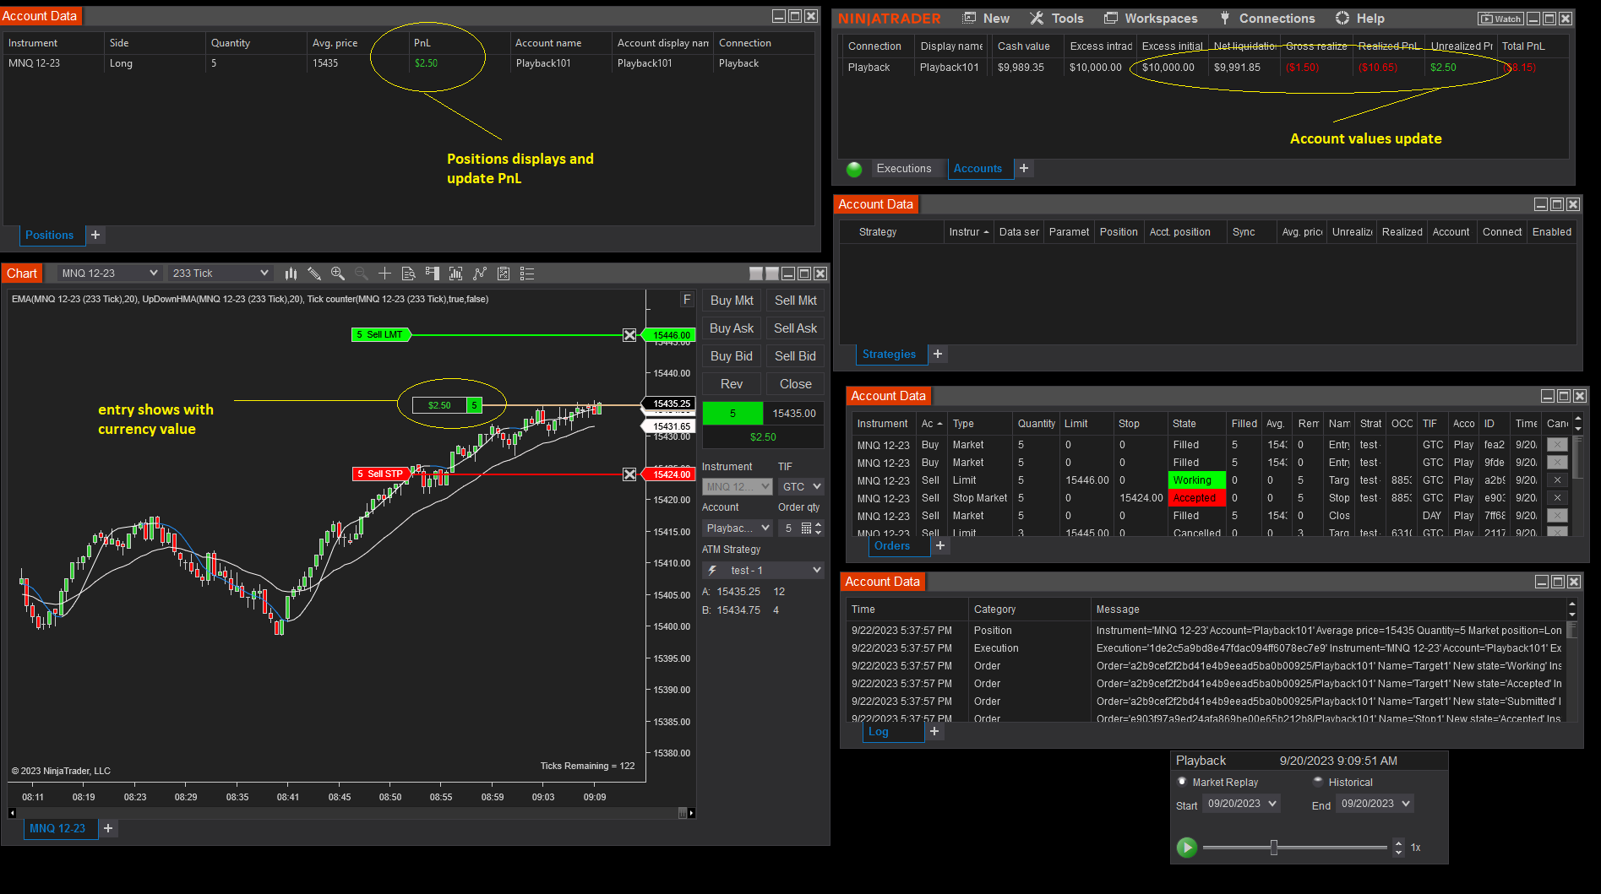Select the Market Replay radio button
The image size is (1601, 894).
tap(1182, 782)
